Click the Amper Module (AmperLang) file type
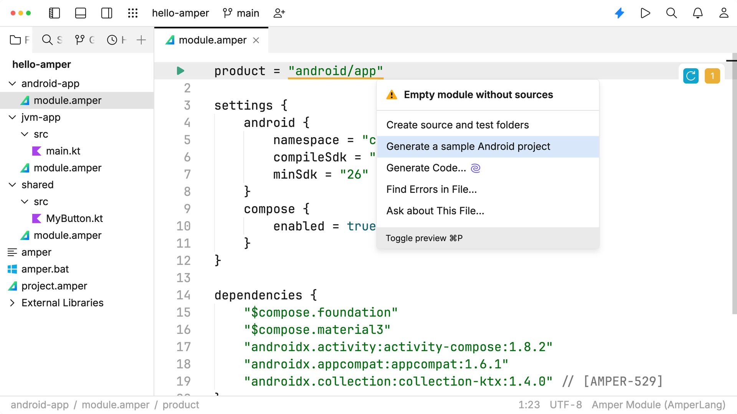737x414 pixels. (659, 405)
